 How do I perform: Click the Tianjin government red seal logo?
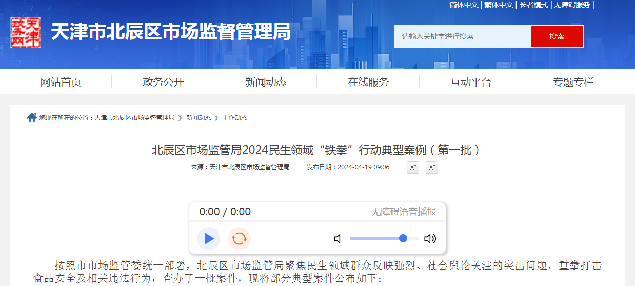pyautogui.click(x=26, y=32)
